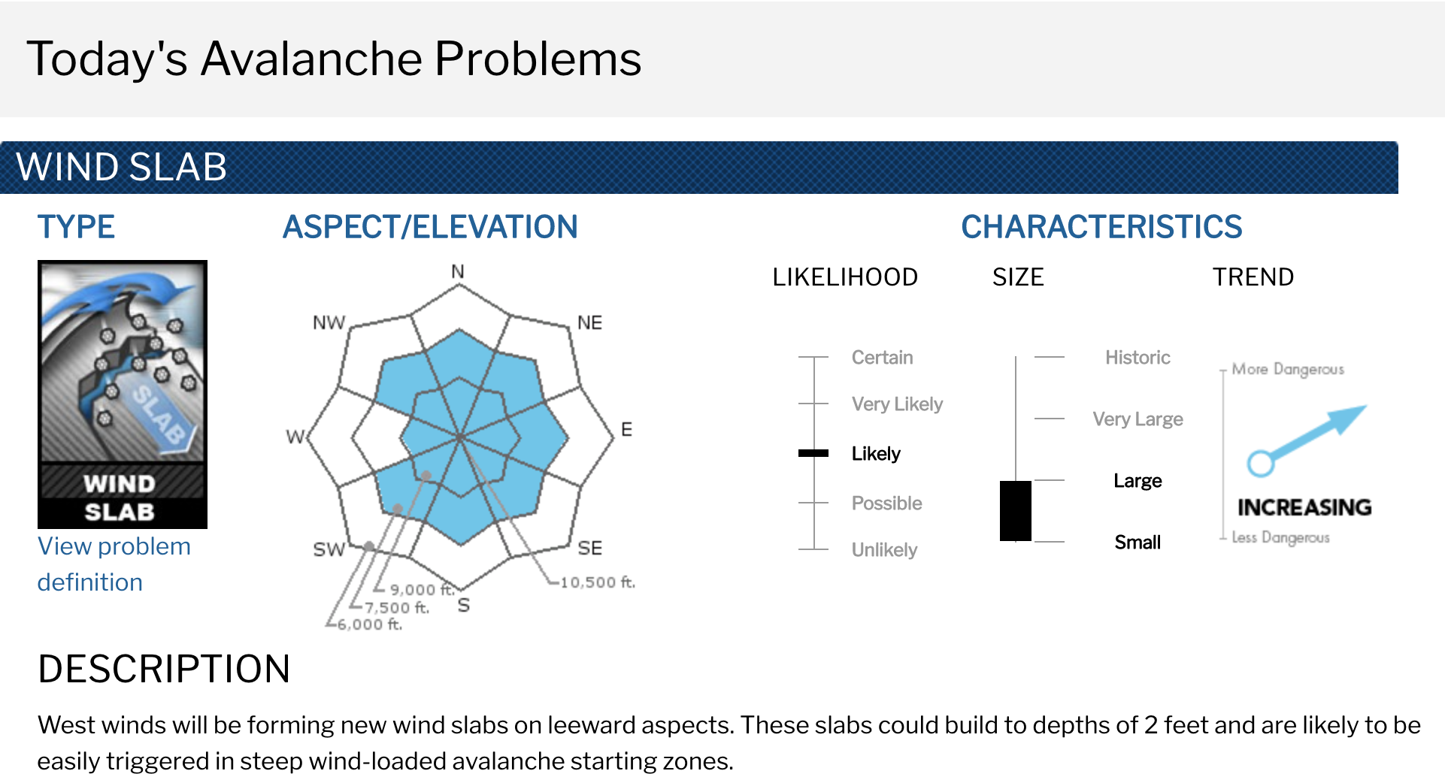
Task: Click the SE label on the aspect diagram
Action: [590, 548]
